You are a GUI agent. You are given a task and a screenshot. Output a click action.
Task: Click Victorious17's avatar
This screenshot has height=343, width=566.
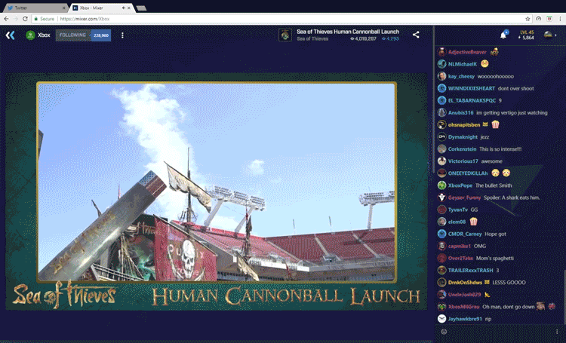tap(441, 161)
